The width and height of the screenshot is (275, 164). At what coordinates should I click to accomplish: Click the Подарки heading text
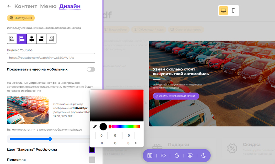pos(178,144)
